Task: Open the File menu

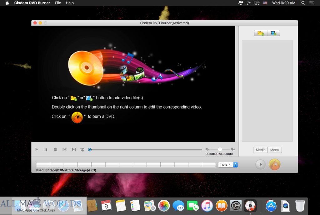Action: [58, 3]
